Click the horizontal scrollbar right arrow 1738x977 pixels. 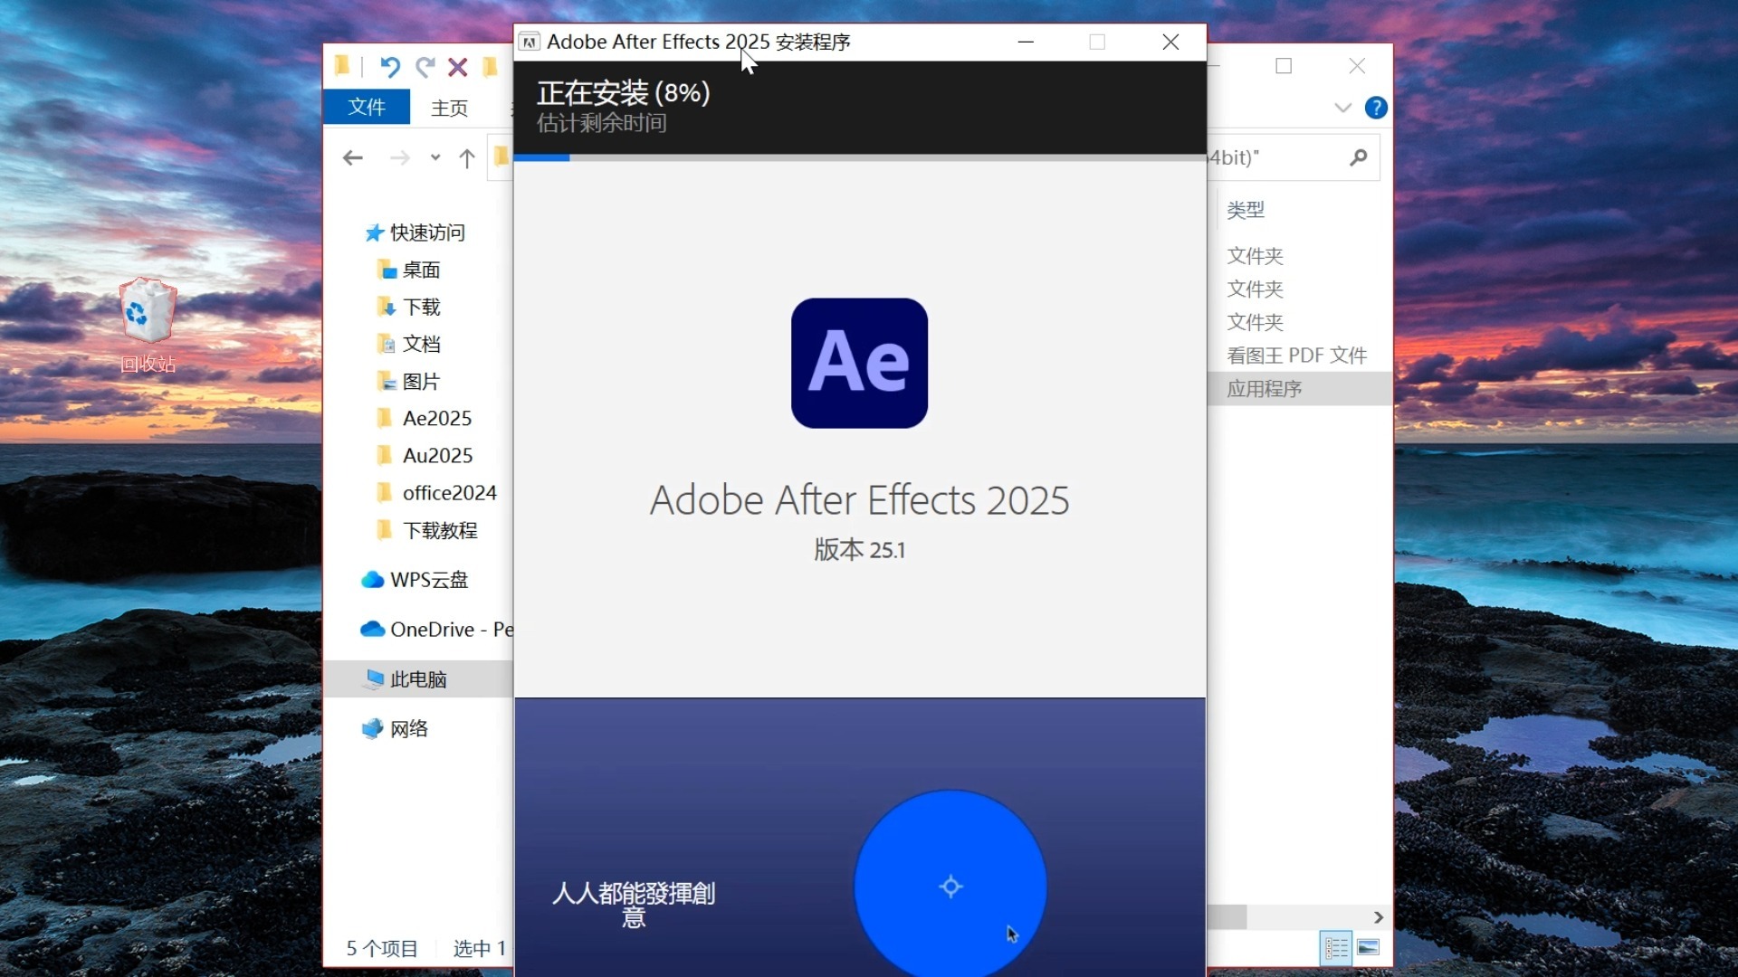point(1378,916)
